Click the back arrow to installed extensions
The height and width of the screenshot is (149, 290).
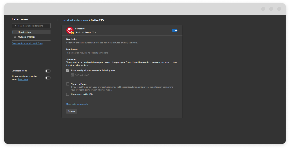coord(58,20)
